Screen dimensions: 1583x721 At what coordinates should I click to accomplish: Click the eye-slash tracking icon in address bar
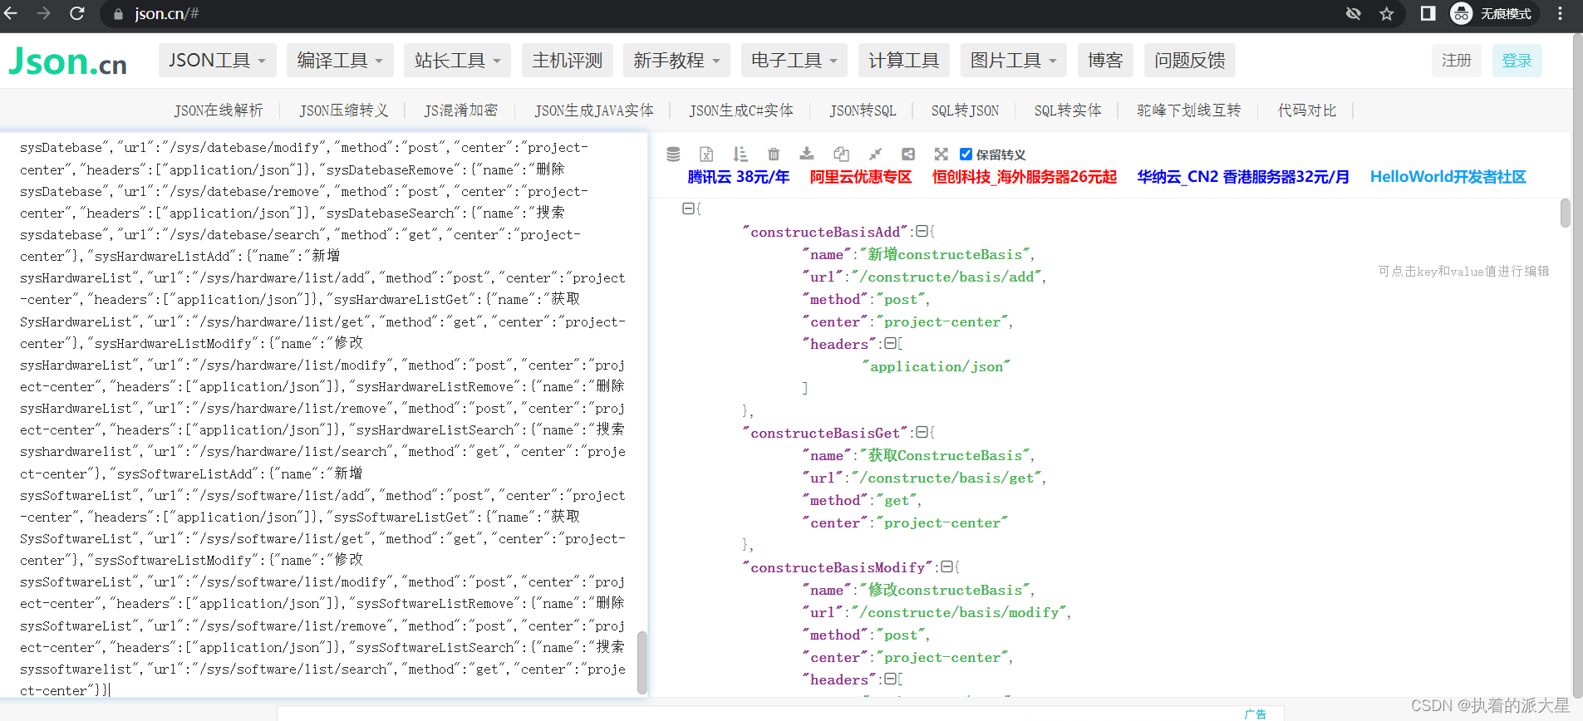pyautogui.click(x=1354, y=13)
